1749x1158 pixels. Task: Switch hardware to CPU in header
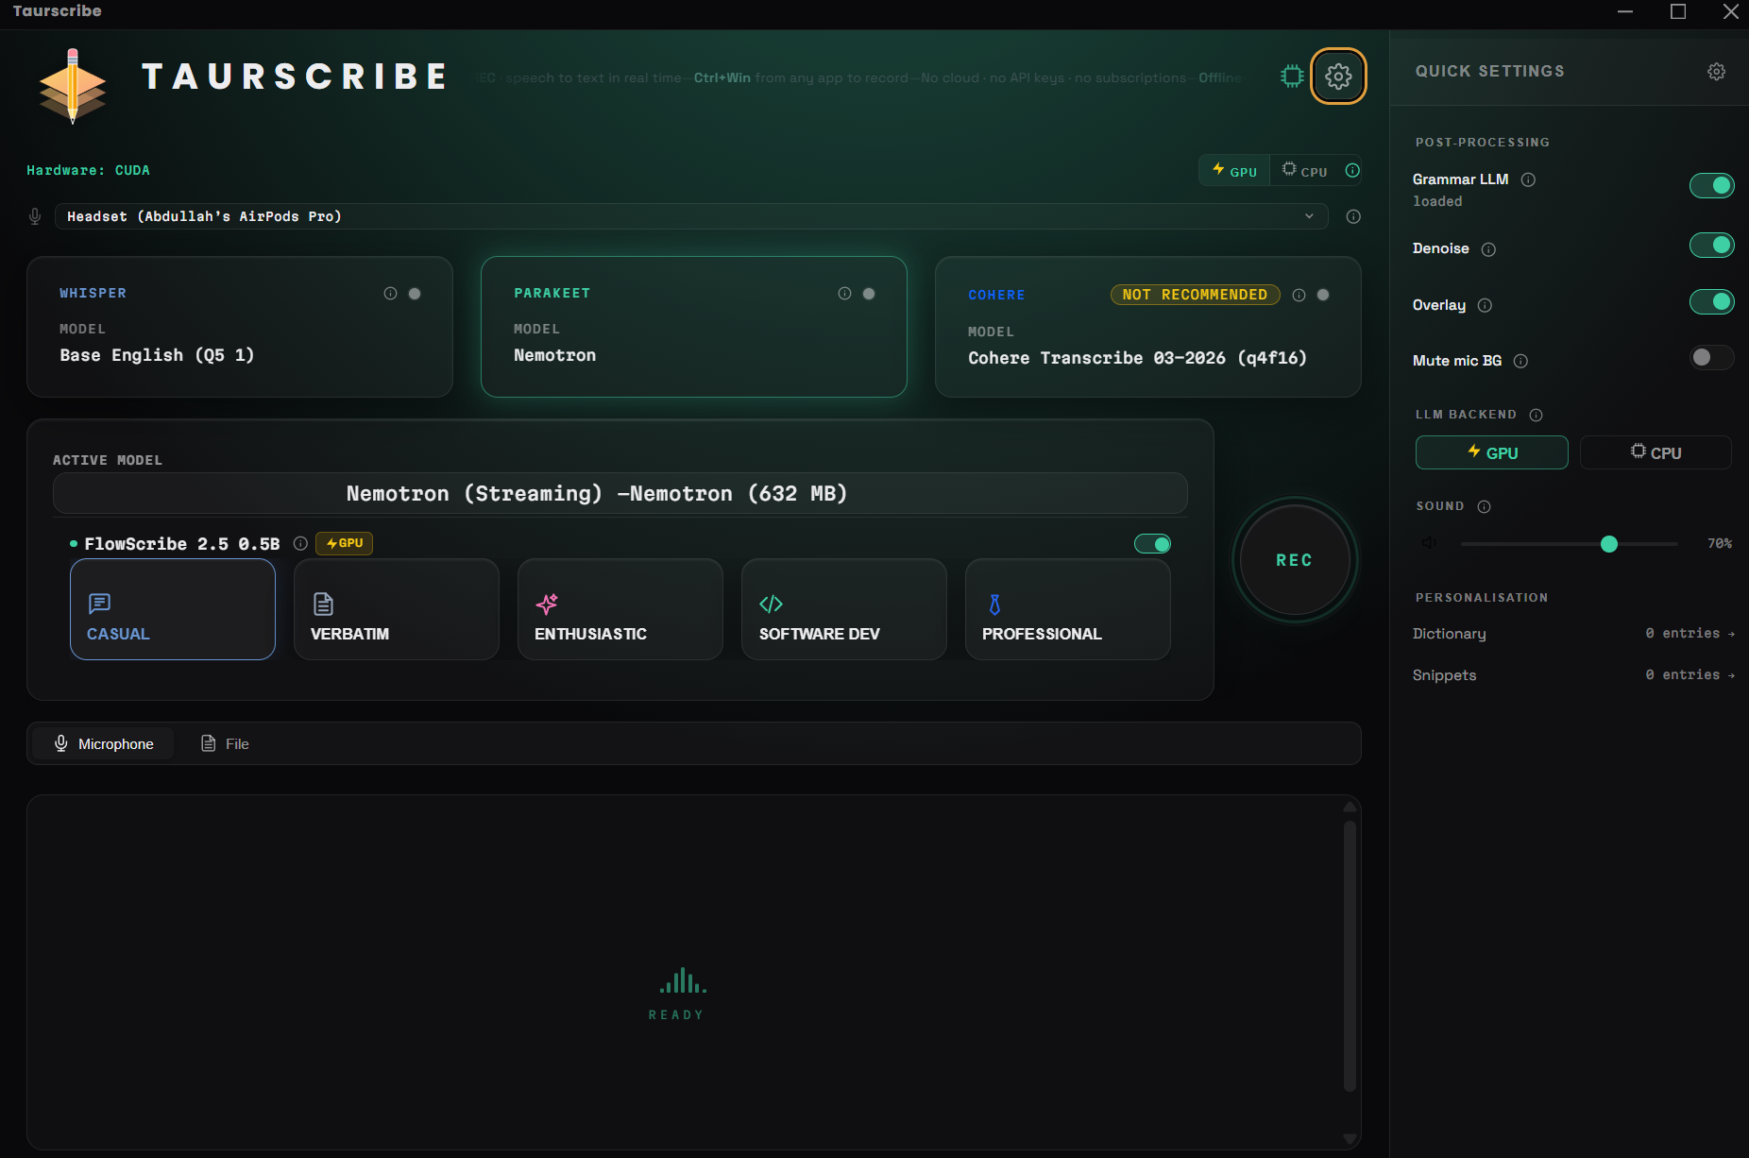pyautogui.click(x=1304, y=171)
